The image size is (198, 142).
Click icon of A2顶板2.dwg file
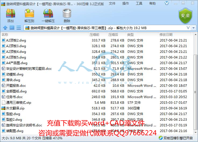pos(3,40)
